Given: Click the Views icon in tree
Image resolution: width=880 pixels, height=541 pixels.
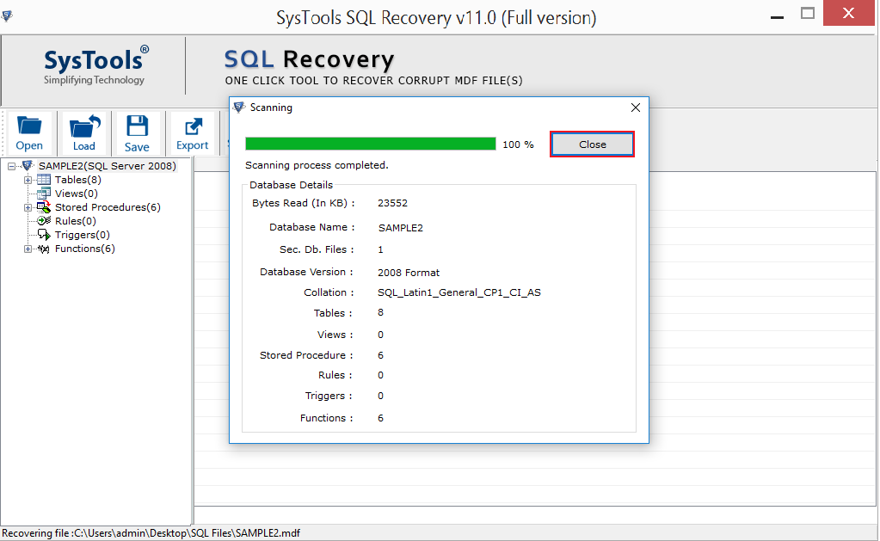Looking at the screenshot, I should tap(44, 194).
